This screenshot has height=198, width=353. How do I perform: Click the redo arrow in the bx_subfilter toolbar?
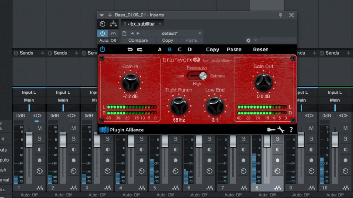point(140,50)
